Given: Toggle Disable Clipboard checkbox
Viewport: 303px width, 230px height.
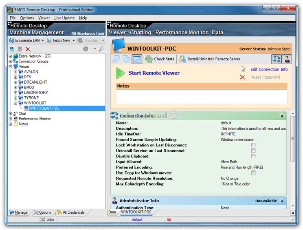Looking at the screenshot, I should tap(253, 156).
